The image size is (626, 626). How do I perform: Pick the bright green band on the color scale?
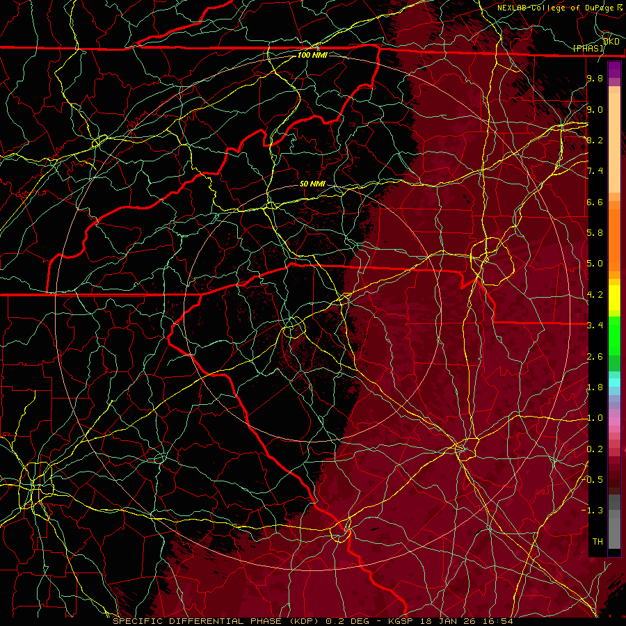(x=614, y=335)
